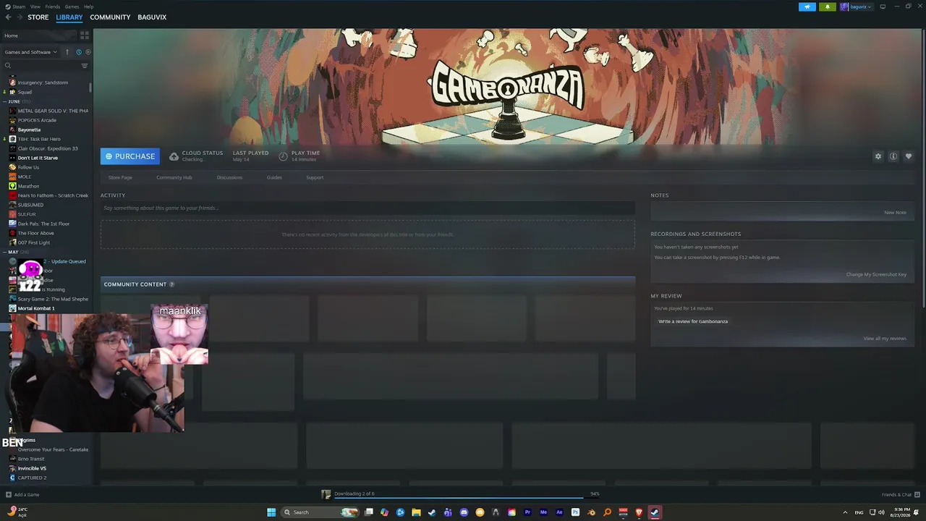The width and height of the screenshot is (926, 521).
Task: Launch Discord from the taskbar
Action: (x=464, y=512)
